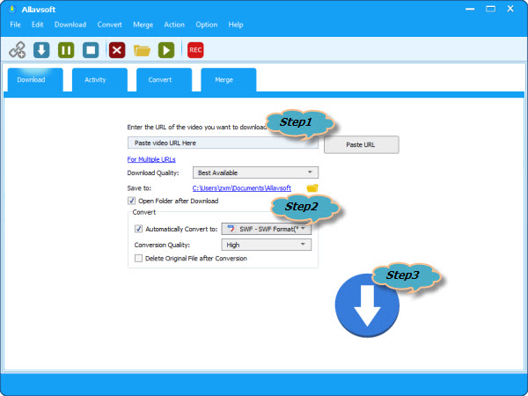Open the Option menu
Viewport: 528px width, 396px height.
pos(207,25)
